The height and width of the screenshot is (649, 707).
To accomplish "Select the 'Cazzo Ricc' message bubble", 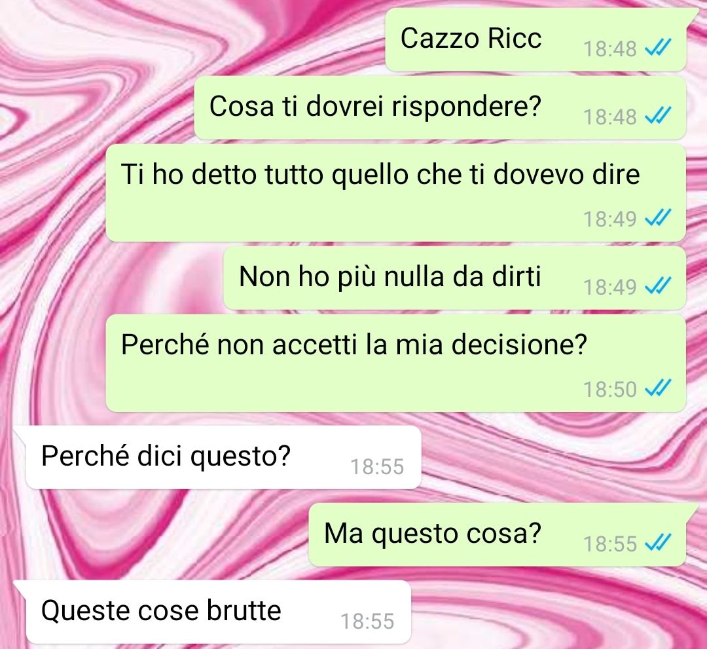I will click(537, 40).
